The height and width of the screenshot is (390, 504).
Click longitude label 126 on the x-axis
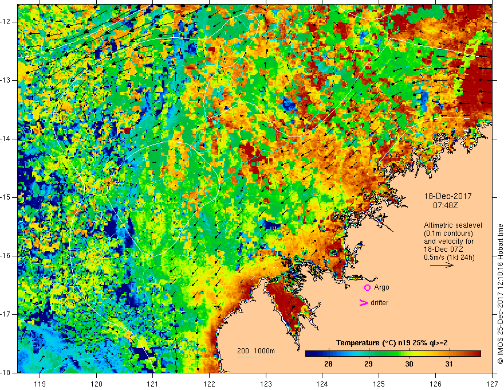click(435, 384)
